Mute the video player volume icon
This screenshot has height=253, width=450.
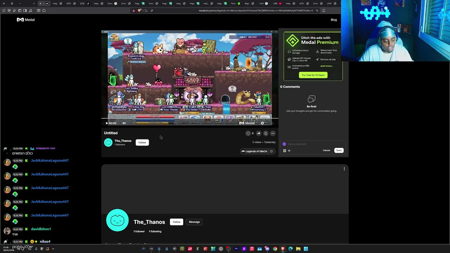[x=124, y=123]
